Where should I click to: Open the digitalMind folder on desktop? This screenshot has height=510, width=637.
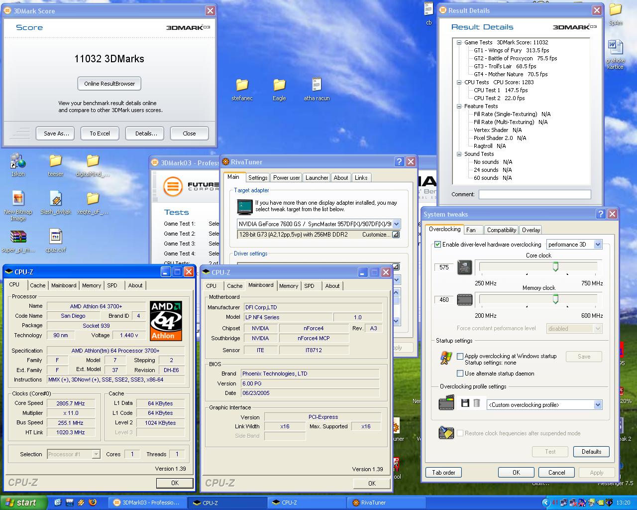[93, 161]
